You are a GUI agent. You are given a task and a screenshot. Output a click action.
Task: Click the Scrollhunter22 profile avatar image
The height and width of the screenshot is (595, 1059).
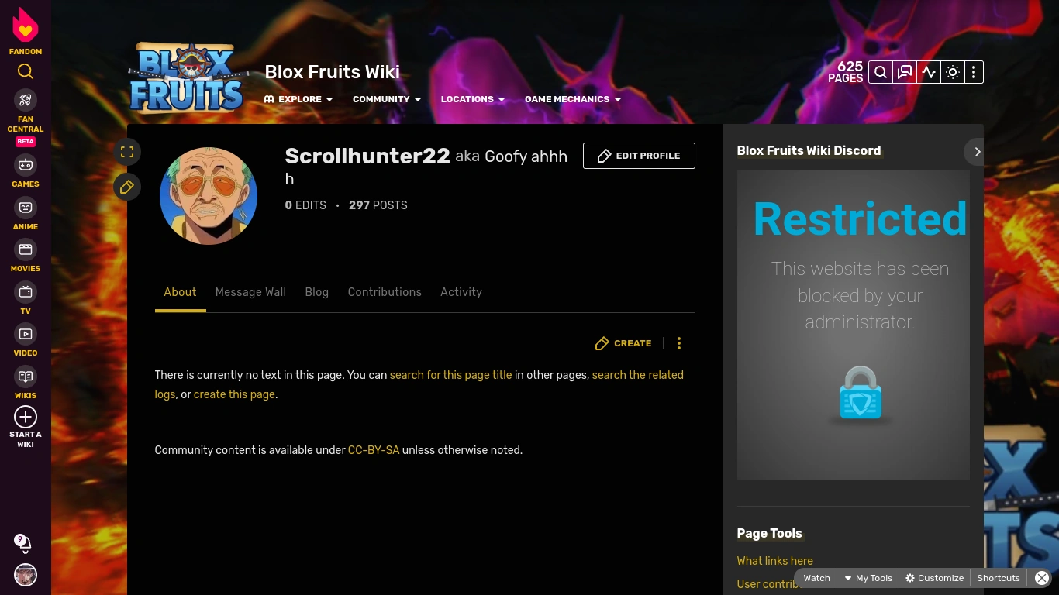point(209,196)
